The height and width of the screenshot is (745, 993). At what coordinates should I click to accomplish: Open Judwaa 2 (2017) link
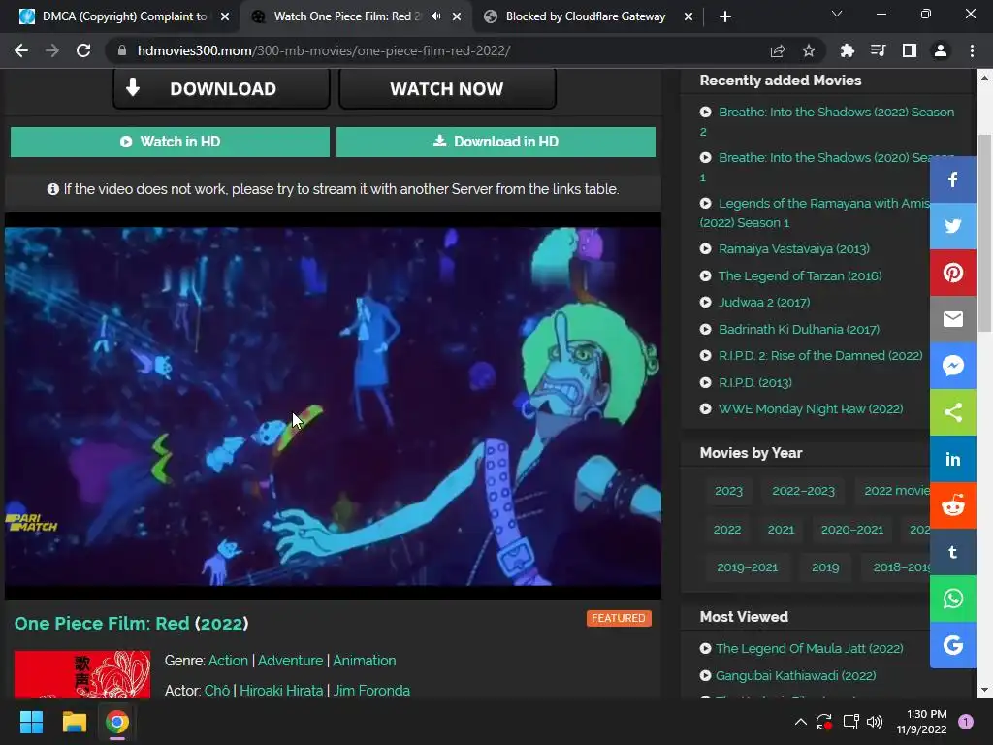click(x=764, y=303)
